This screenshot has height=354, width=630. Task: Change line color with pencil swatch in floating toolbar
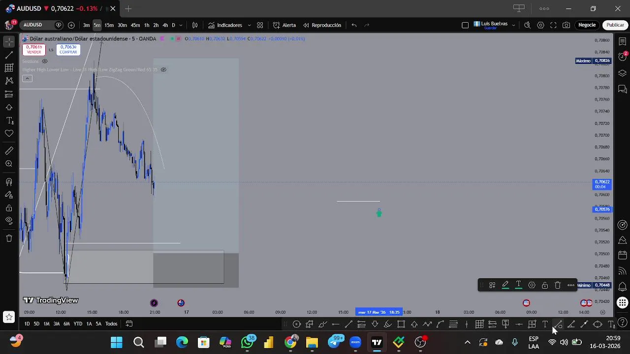pos(505,285)
